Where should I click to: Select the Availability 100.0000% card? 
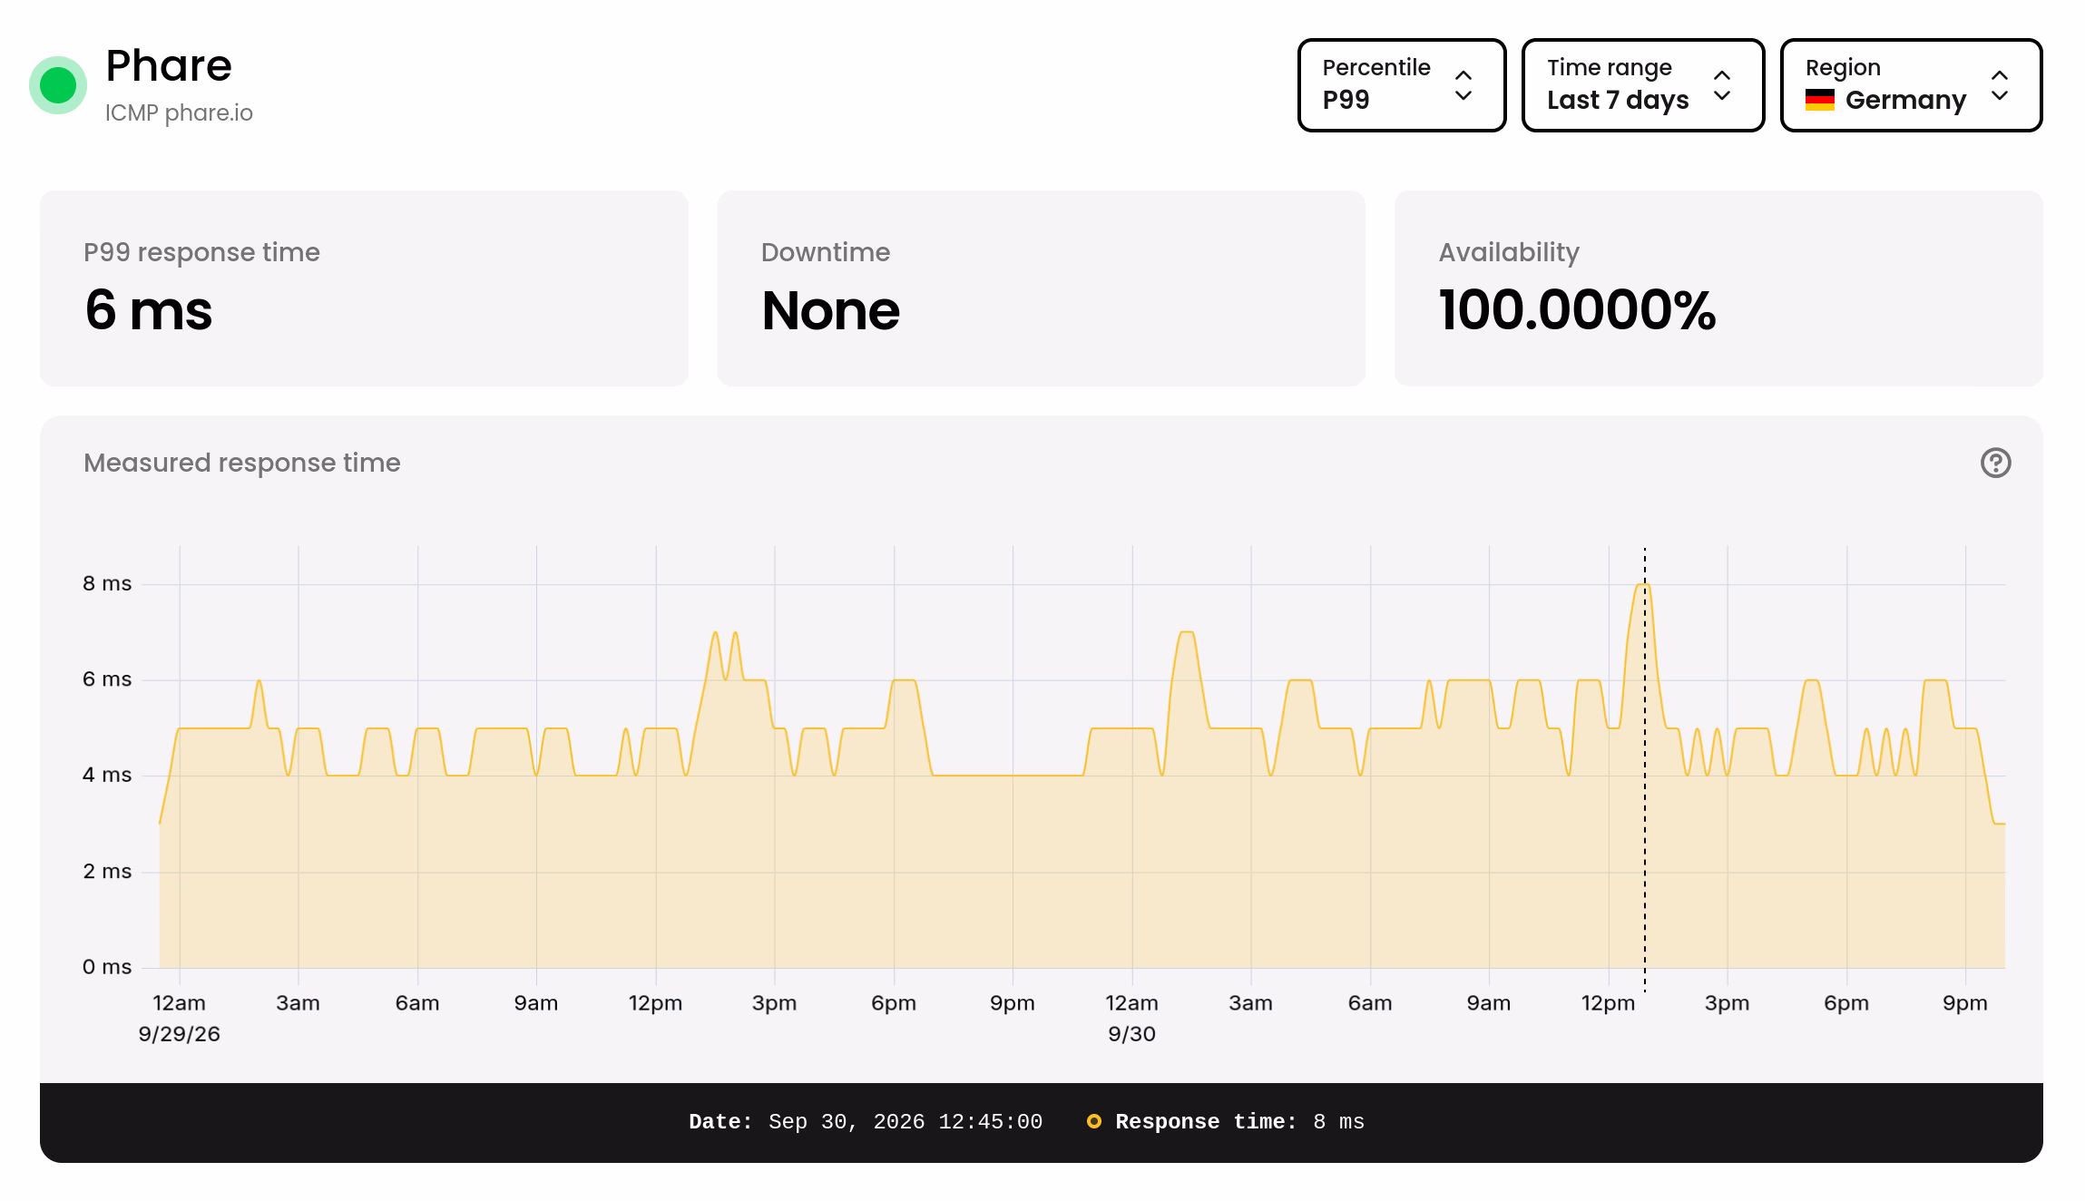click(x=1718, y=288)
